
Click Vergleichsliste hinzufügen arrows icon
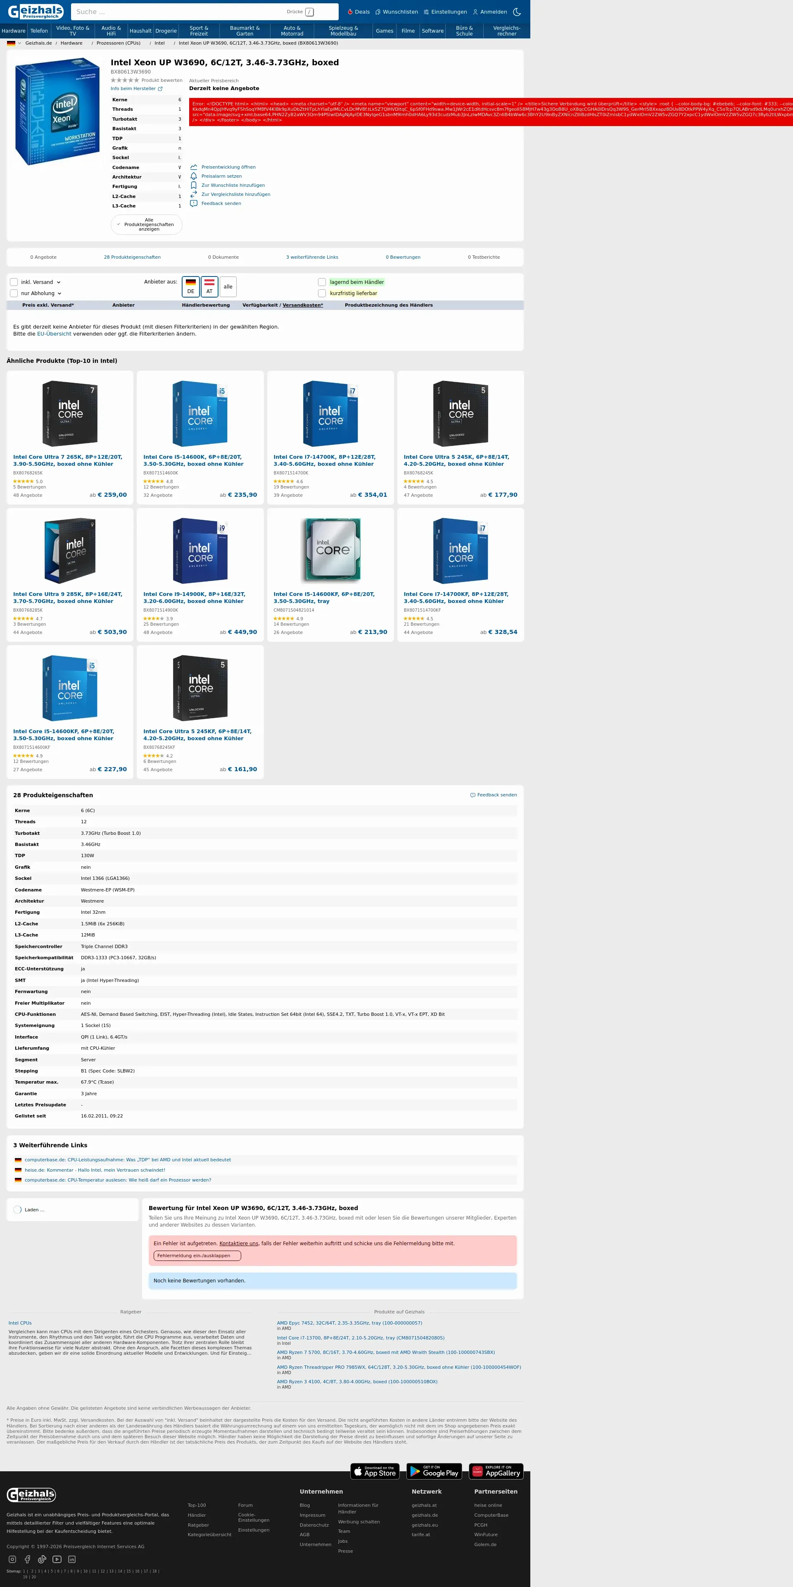coord(193,194)
